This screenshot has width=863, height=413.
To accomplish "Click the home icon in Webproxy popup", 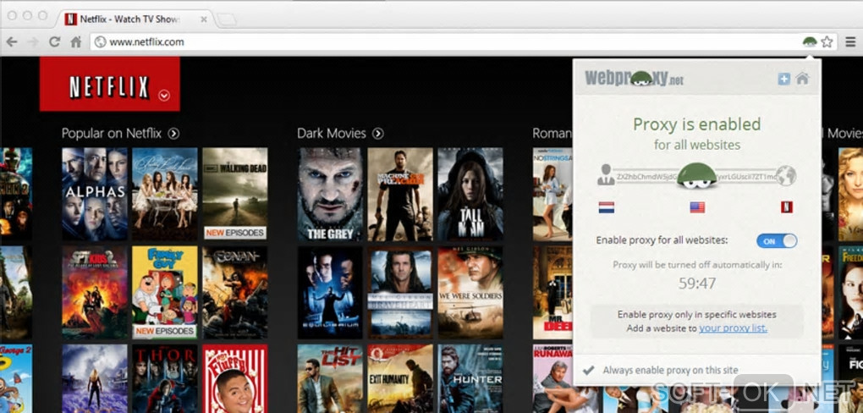I will pos(802,79).
